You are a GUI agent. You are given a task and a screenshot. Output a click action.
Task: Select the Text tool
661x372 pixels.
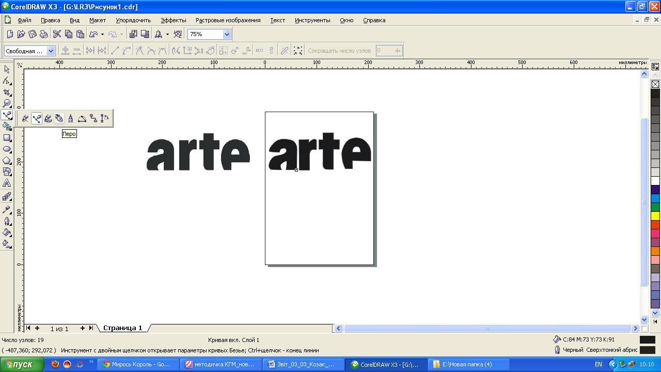[7, 183]
